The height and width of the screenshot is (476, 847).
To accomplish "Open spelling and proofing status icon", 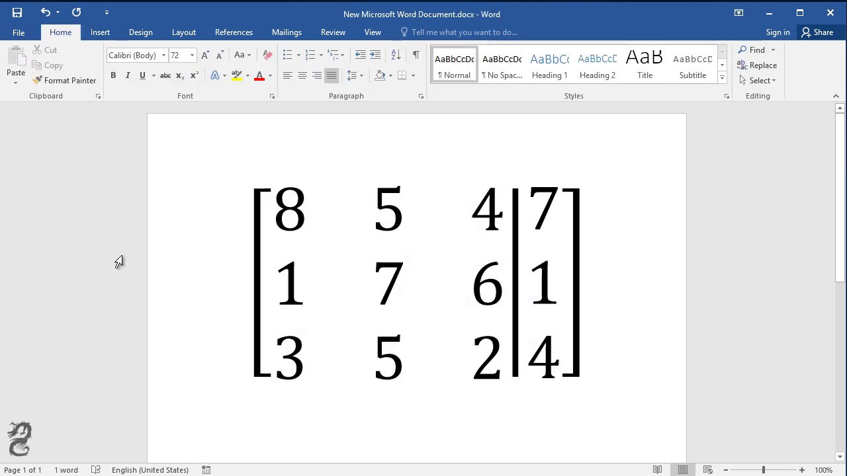I will tap(96, 470).
